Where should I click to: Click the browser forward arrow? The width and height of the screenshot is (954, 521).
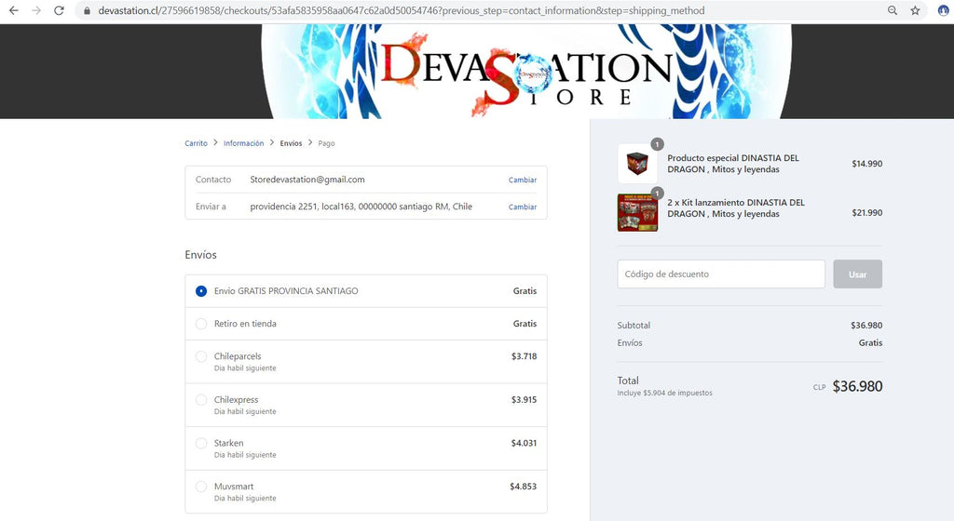tap(36, 10)
